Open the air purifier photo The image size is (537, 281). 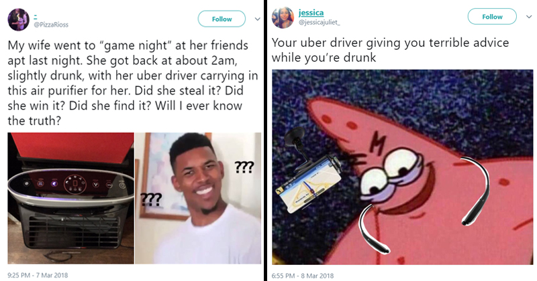[x=71, y=198]
